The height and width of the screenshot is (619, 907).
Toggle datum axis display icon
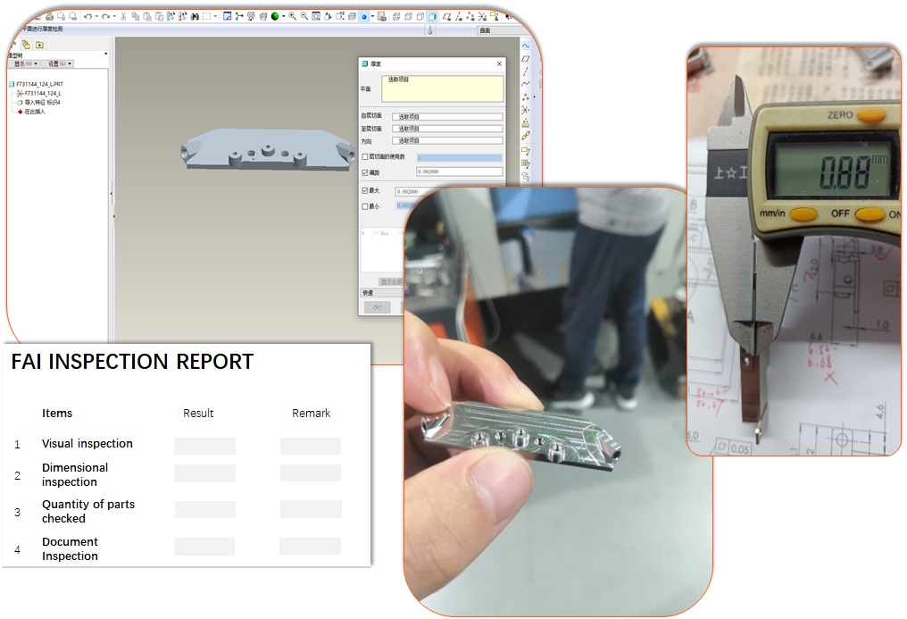tap(458, 16)
